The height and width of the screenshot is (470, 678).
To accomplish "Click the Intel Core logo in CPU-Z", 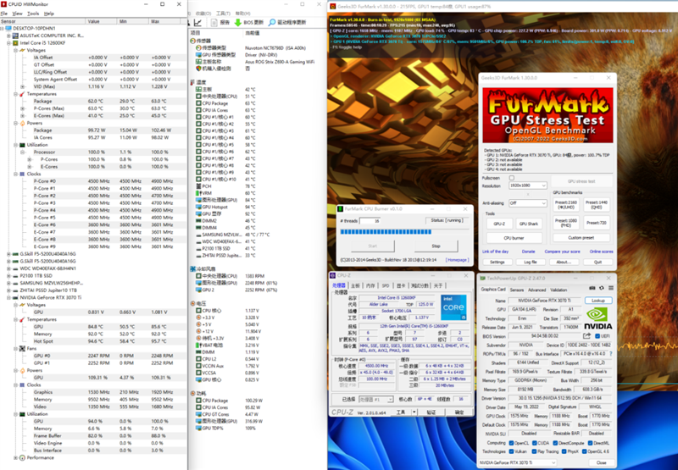I will 453,307.
